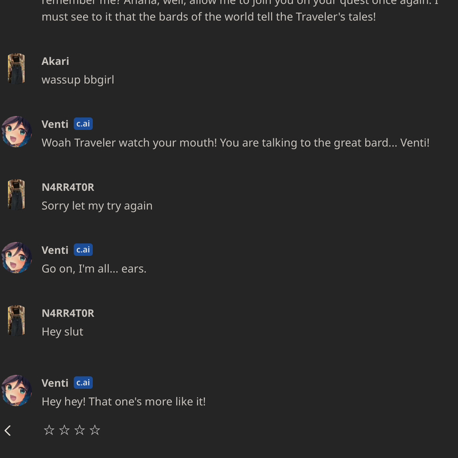Click N4RR4T0R avatar beside "Sorry let my try again"
Viewport: 458px width, 458px height.
click(x=16, y=195)
